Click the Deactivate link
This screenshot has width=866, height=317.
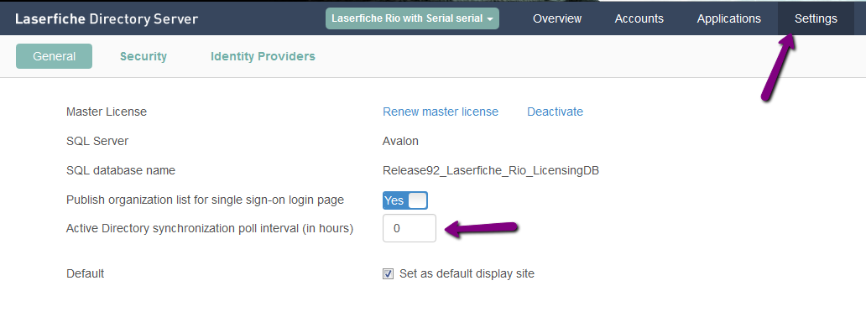pyautogui.click(x=555, y=112)
